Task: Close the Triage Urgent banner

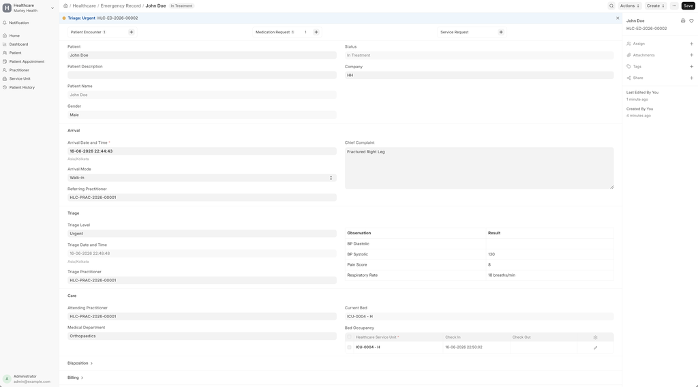Action: (x=618, y=18)
